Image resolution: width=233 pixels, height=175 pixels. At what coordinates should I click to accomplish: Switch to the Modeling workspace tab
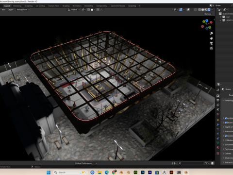point(17,6)
